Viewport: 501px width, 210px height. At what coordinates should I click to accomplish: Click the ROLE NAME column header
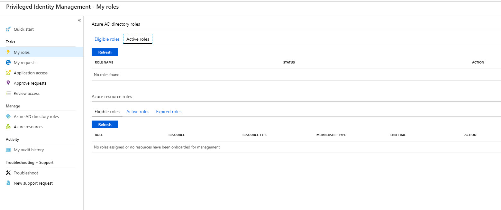tap(104, 62)
